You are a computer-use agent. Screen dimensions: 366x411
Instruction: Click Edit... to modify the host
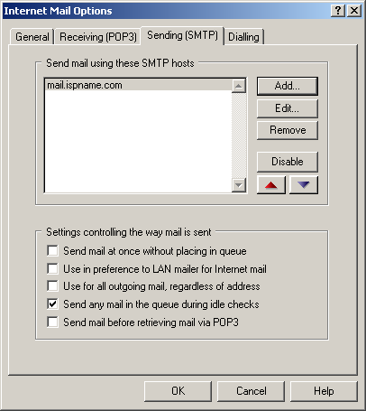[x=288, y=108]
